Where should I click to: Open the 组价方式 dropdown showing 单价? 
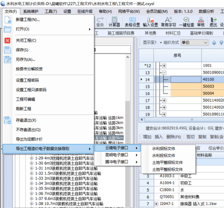click(193, 43)
